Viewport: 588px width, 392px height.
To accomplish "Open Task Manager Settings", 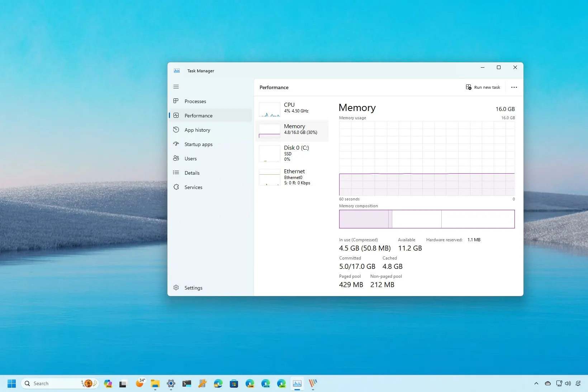I will (x=210, y=288).
